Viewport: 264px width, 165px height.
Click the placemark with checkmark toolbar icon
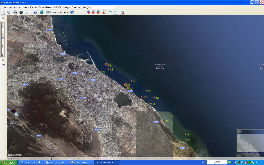click(93, 12)
